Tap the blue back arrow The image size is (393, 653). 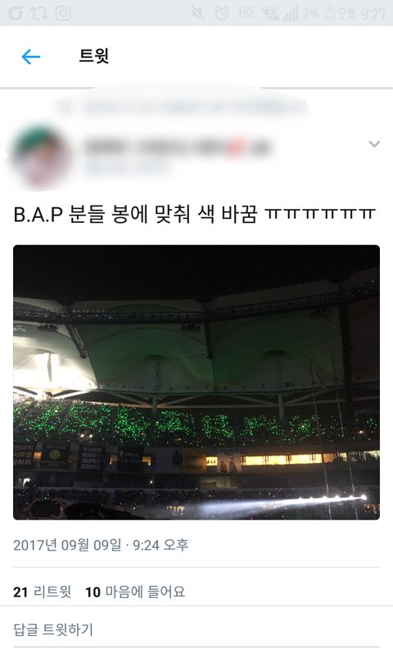[x=31, y=57]
